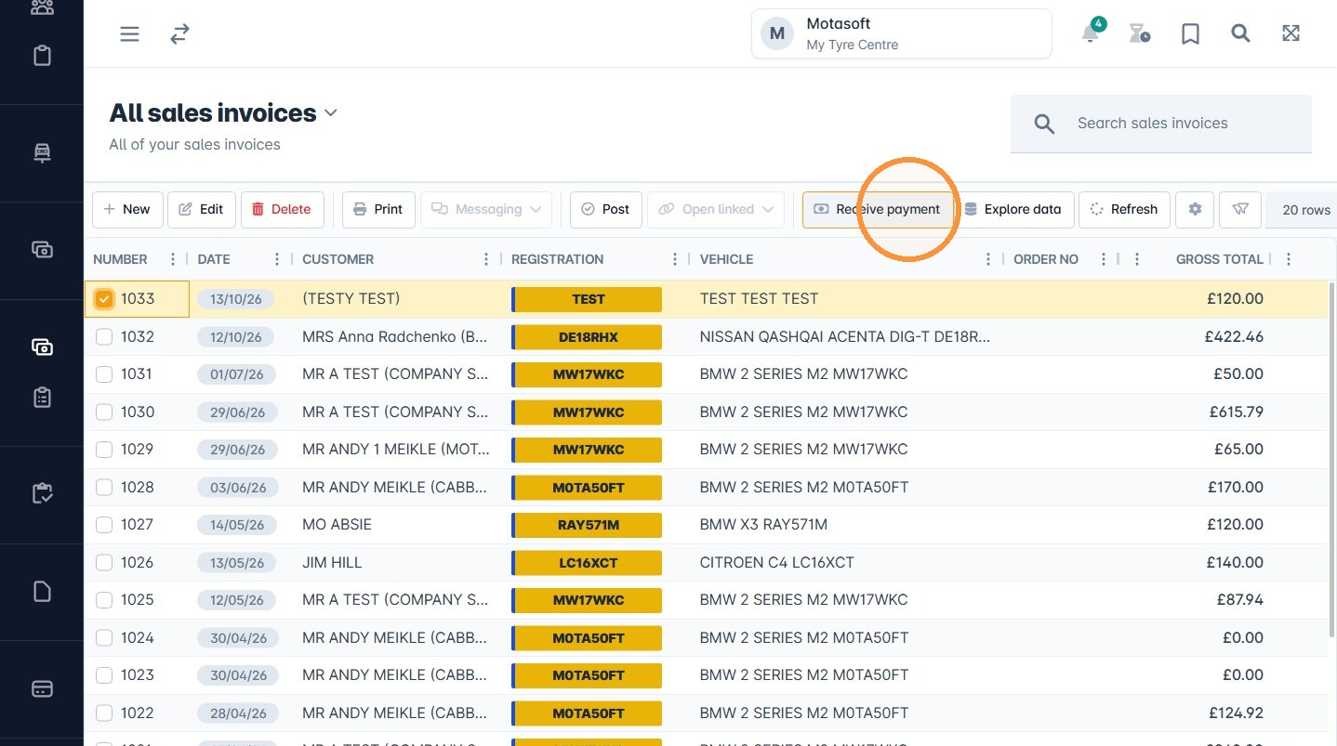Expand the Open linked dropdown

tap(716, 209)
